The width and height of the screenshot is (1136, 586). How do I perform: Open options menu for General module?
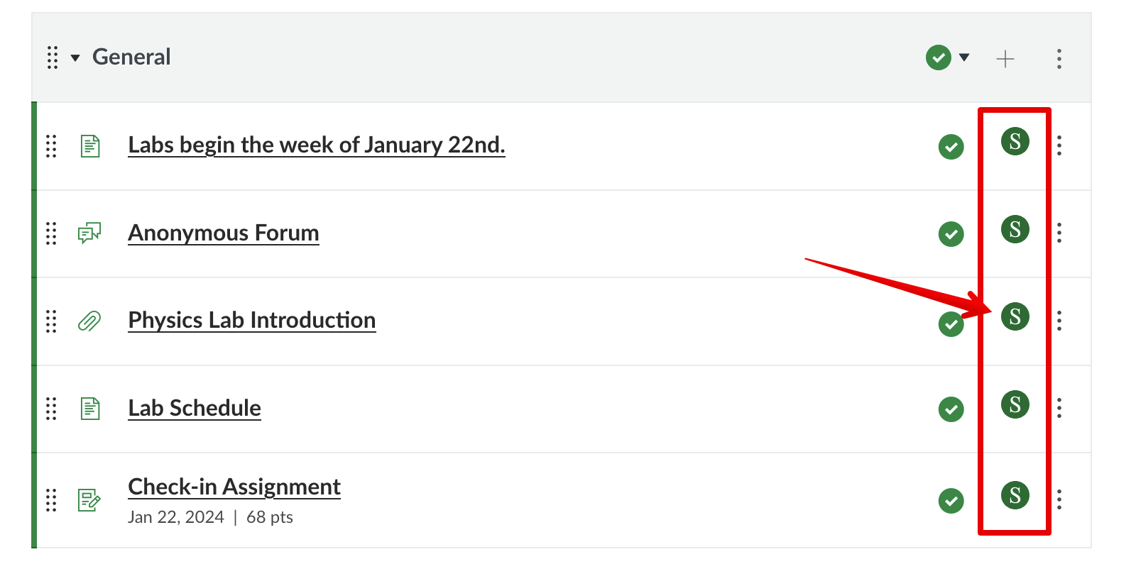pos(1059,58)
